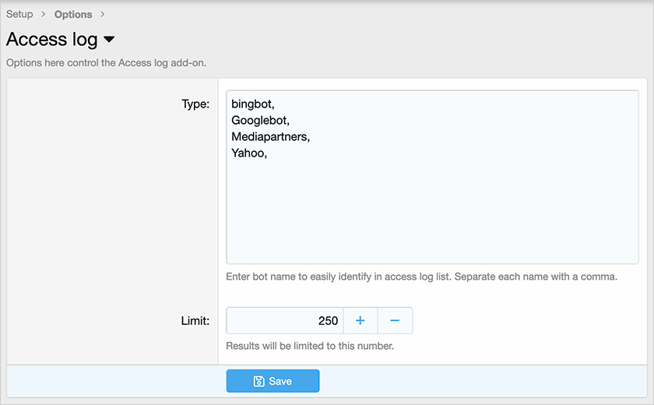Click the minus icon to decrease Limit
Screen dimensions: 654x405
pos(395,320)
